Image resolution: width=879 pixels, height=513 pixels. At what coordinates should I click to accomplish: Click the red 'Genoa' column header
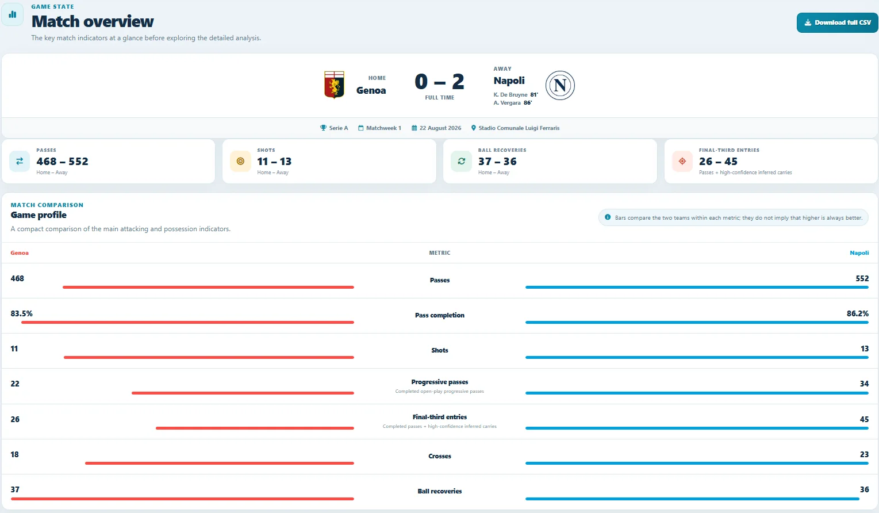click(20, 253)
